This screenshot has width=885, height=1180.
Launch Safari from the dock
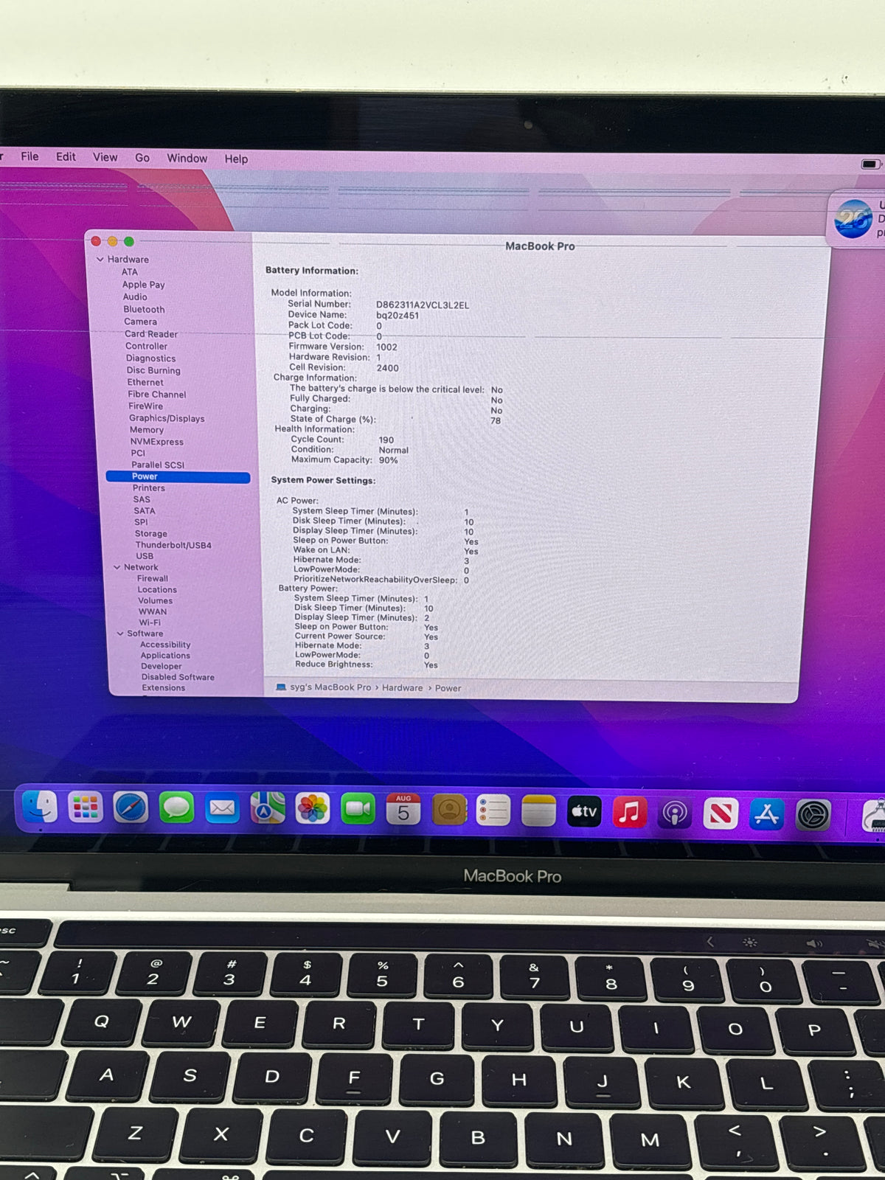(131, 808)
